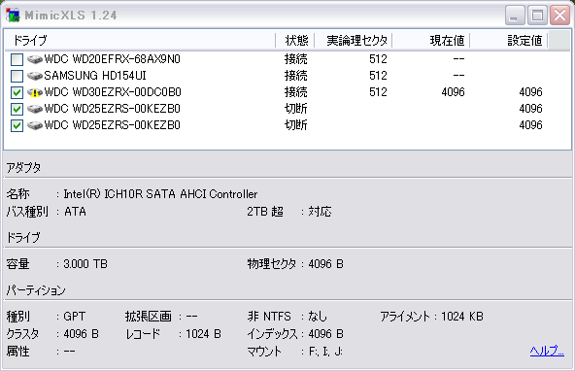Maximize the MimicXLS window
The height and width of the screenshot is (371, 575).
tap(537, 16)
